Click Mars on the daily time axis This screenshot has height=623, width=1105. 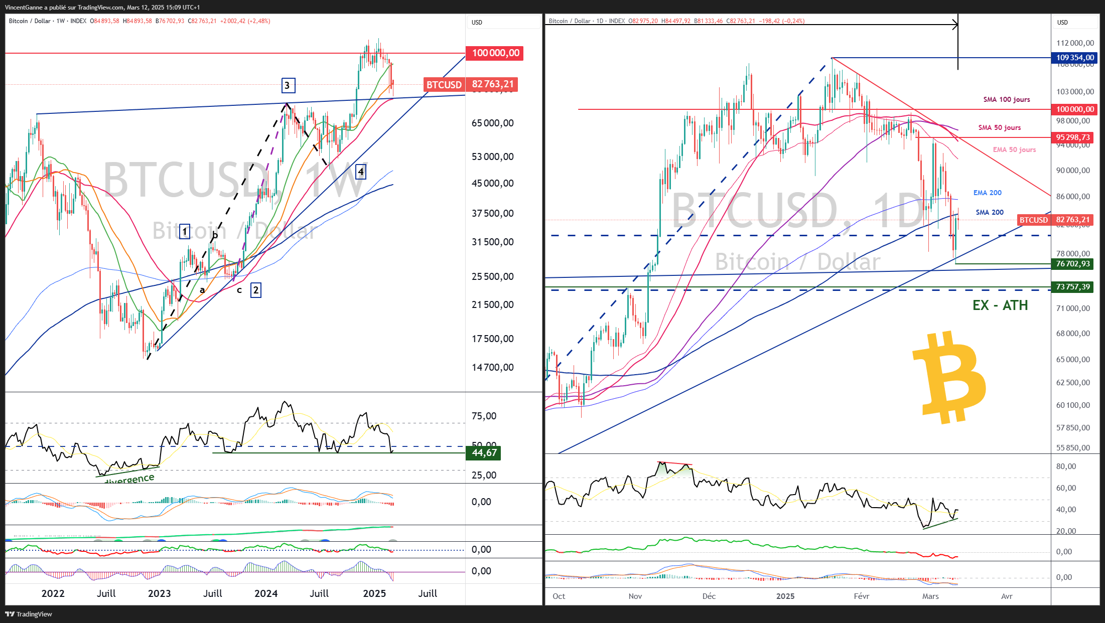tap(930, 596)
